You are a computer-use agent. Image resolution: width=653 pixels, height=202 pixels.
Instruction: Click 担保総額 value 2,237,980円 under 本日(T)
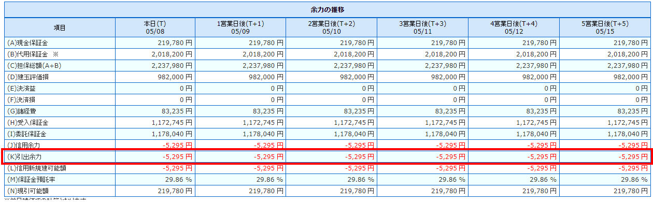point(172,65)
